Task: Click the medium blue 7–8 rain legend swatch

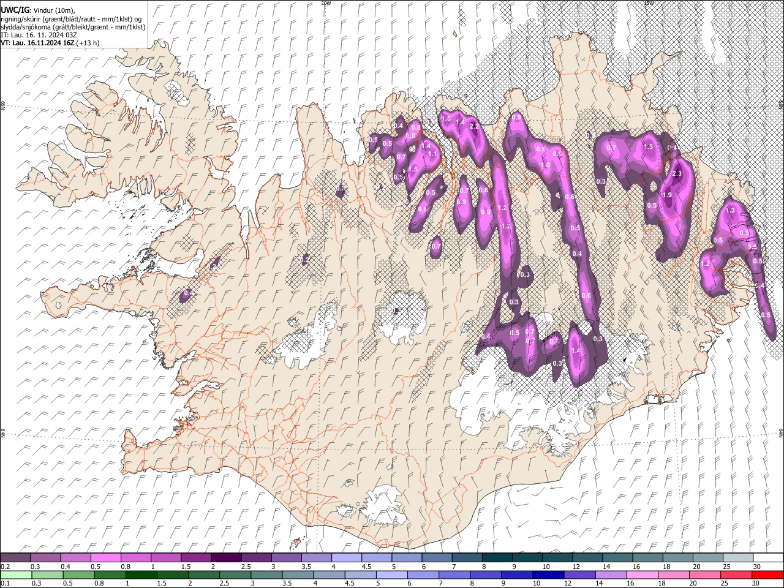Action: (454, 575)
